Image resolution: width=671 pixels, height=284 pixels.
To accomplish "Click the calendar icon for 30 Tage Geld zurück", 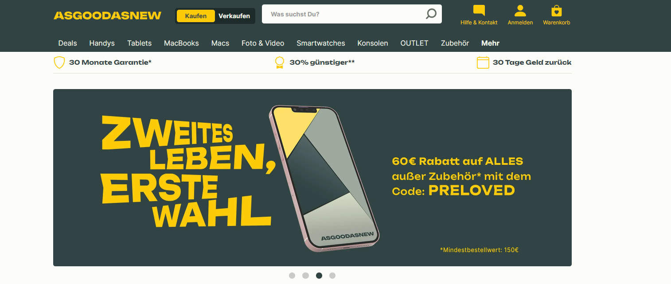I will (x=483, y=62).
